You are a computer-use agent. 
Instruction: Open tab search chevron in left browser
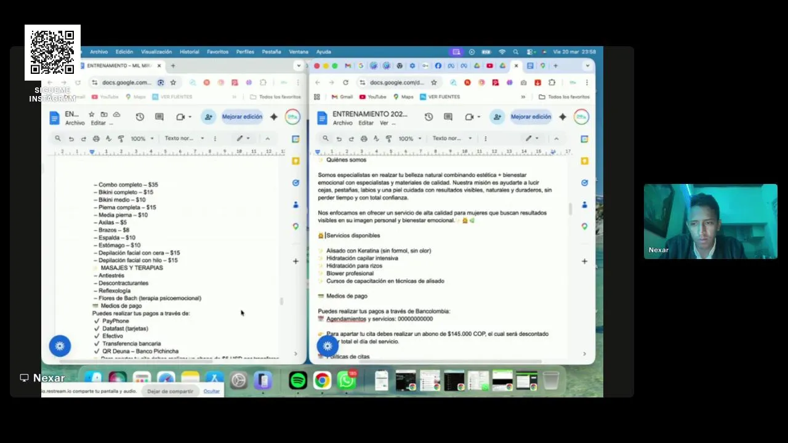click(x=299, y=66)
